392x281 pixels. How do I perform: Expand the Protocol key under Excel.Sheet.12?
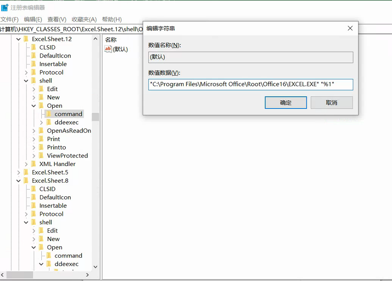tap(26, 72)
